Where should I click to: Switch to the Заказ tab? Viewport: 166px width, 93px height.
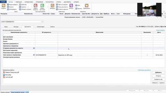(6, 27)
